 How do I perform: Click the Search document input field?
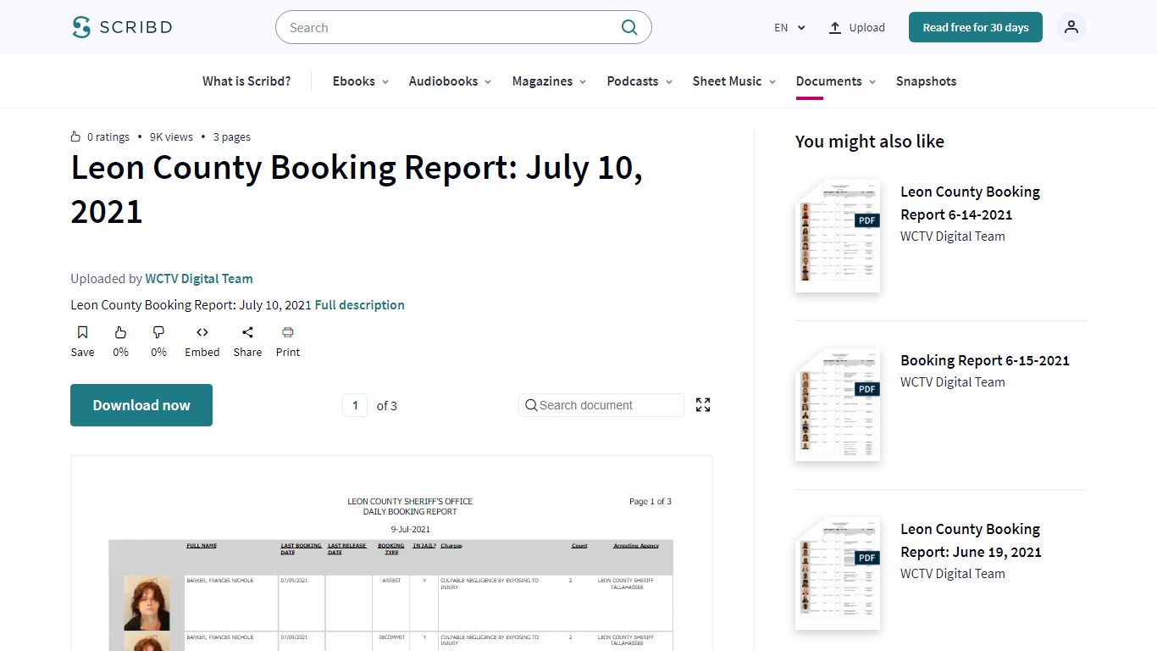(601, 405)
